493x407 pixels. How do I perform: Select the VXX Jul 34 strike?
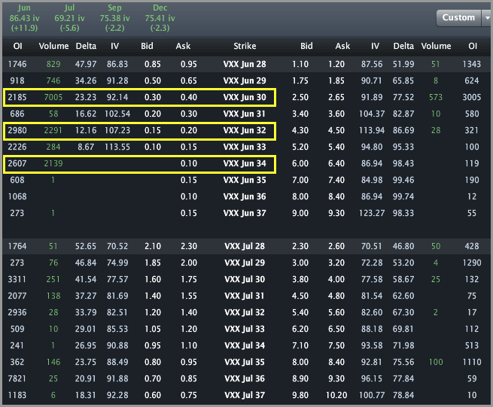coord(245,345)
